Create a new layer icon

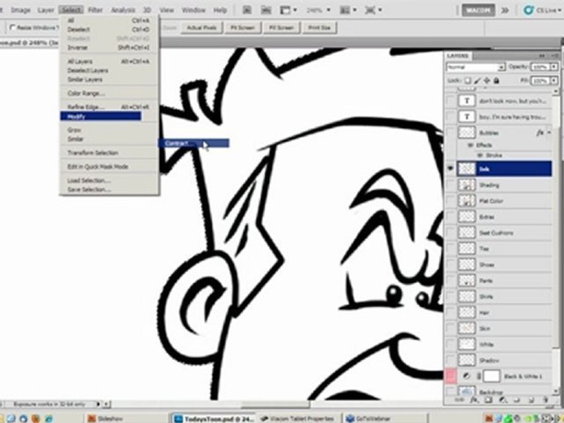(x=531, y=399)
